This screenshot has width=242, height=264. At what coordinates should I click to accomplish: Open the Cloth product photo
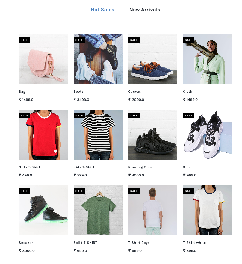207,59
